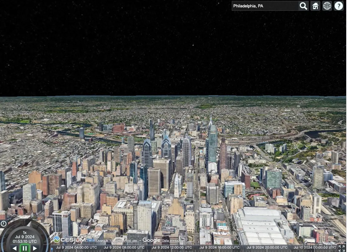Jump timeline to Jul 9 20:00:00 UTC
The height and width of the screenshot is (252, 348).
pyautogui.click(x=267, y=247)
